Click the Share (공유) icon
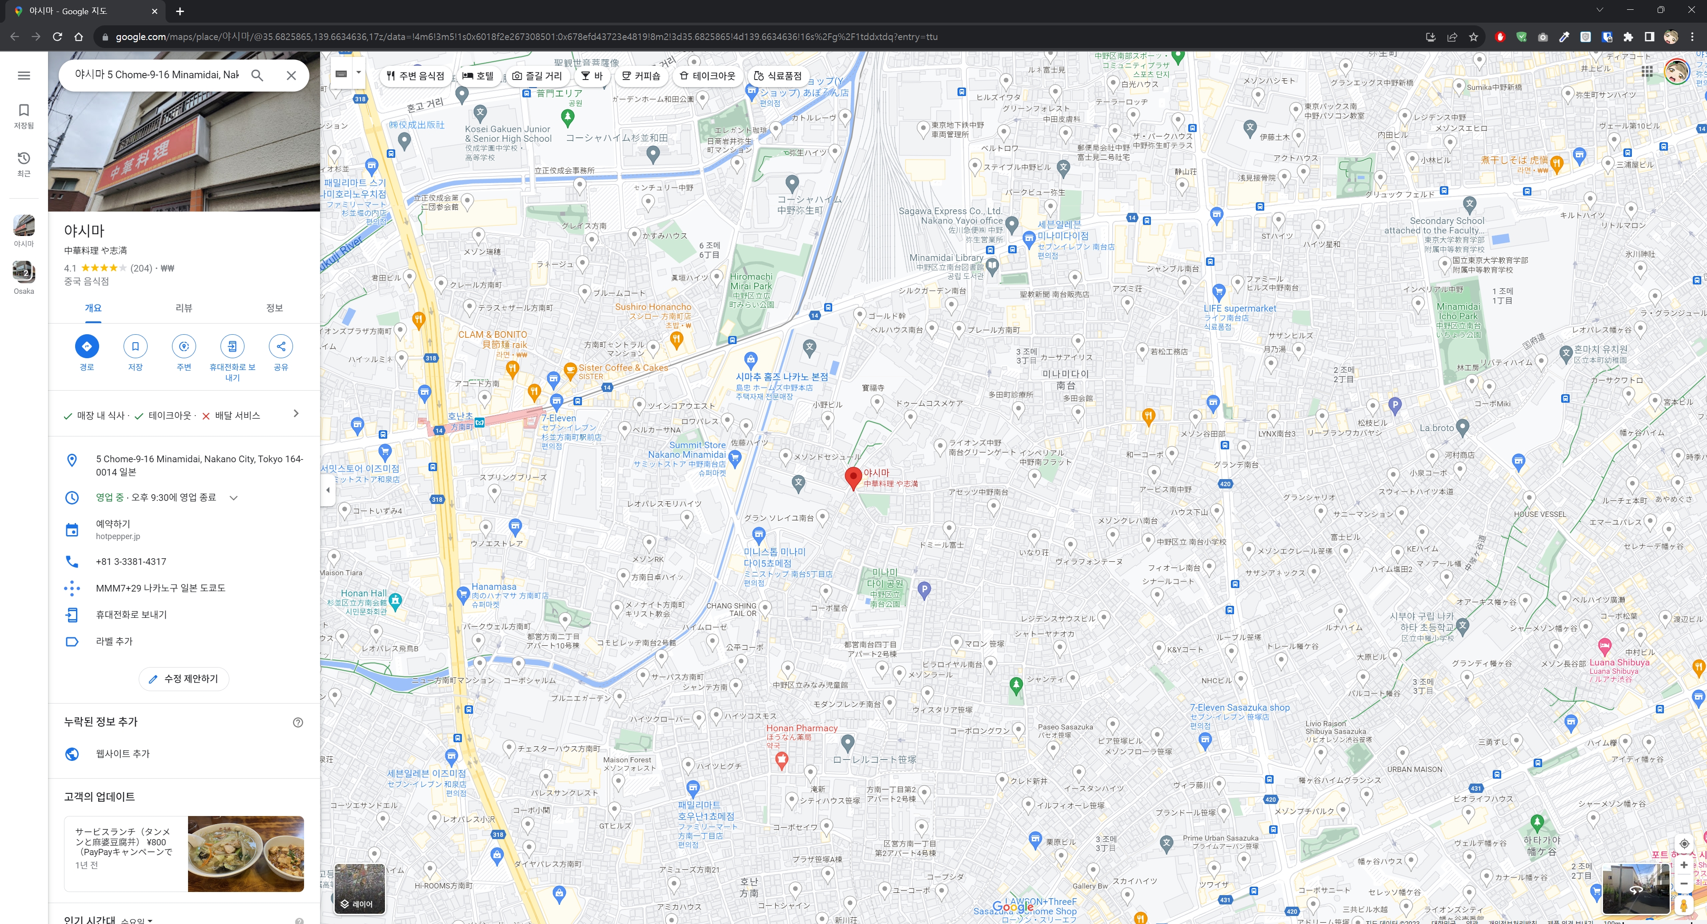The image size is (1707, 924). 281,346
